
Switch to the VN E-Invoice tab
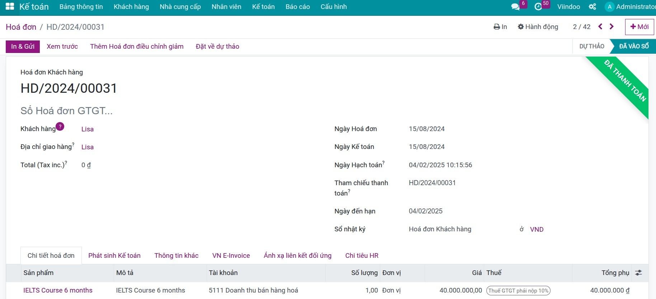click(231, 256)
